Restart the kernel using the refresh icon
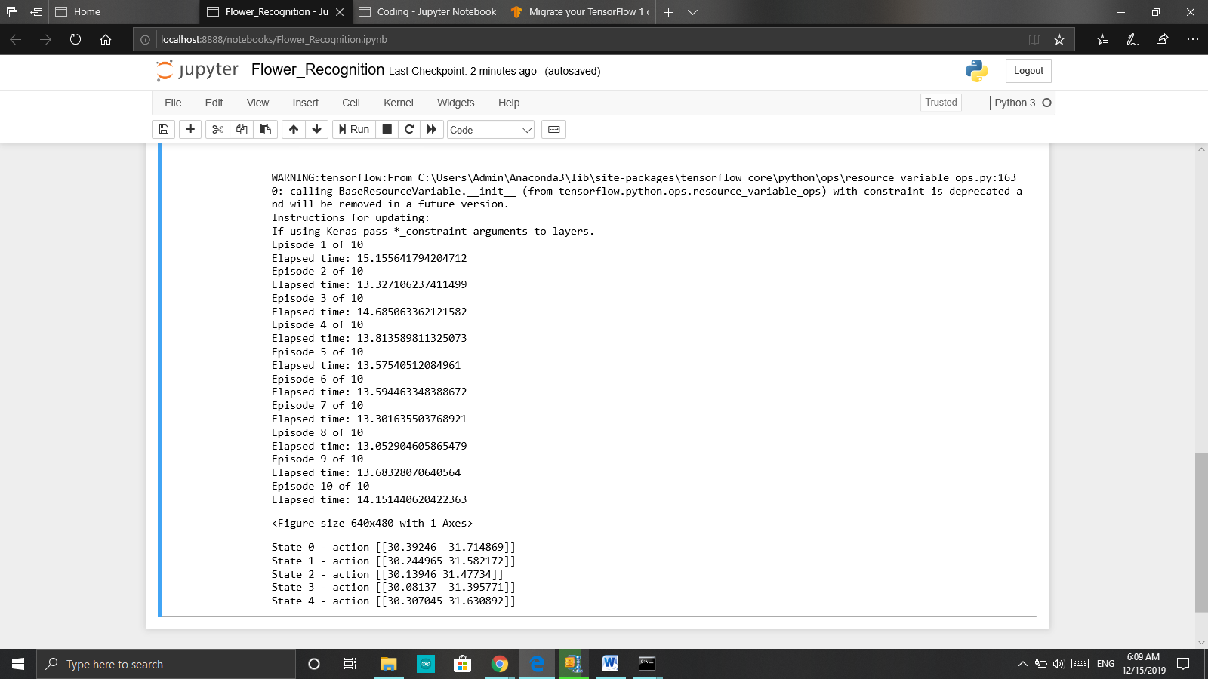The image size is (1208, 679). [408, 129]
